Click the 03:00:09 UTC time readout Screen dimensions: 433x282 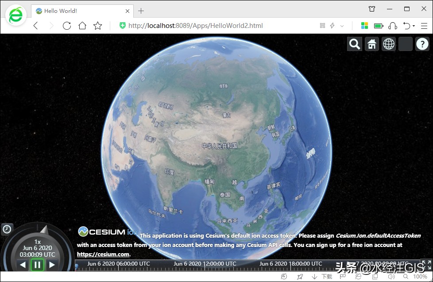[x=37, y=255]
